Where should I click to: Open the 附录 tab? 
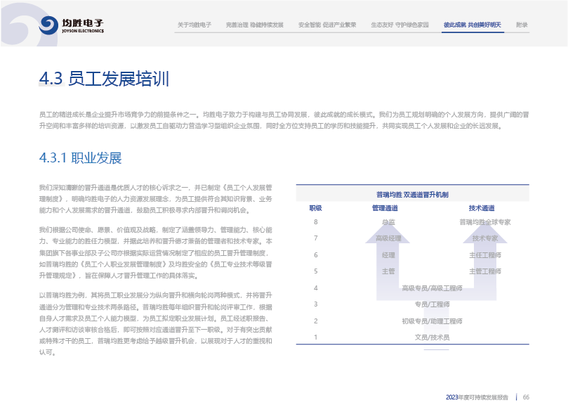point(522,25)
